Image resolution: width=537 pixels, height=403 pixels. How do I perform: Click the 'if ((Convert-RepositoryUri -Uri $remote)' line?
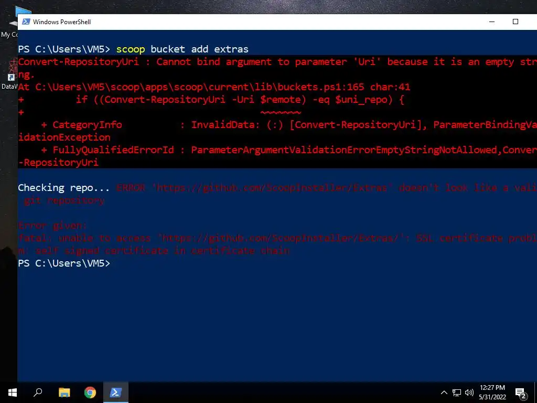(x=211, y=99)
